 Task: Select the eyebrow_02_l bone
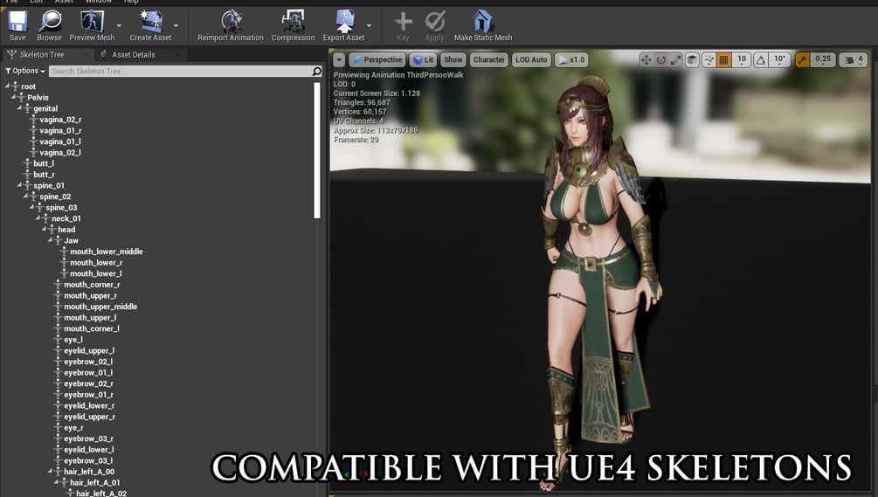(x=88, y=362)
